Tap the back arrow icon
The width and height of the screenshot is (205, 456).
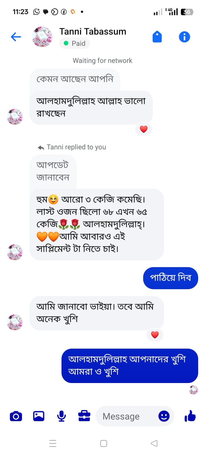16,37
